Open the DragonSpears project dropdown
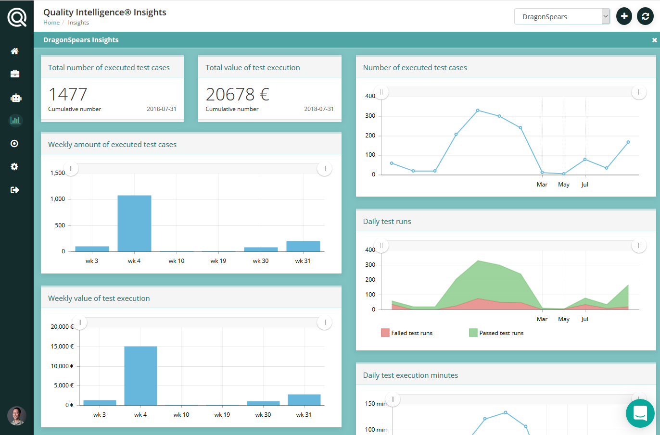 click(x=562, y=16)
